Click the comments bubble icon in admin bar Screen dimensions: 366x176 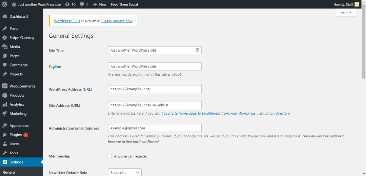[x=82, y=4]
